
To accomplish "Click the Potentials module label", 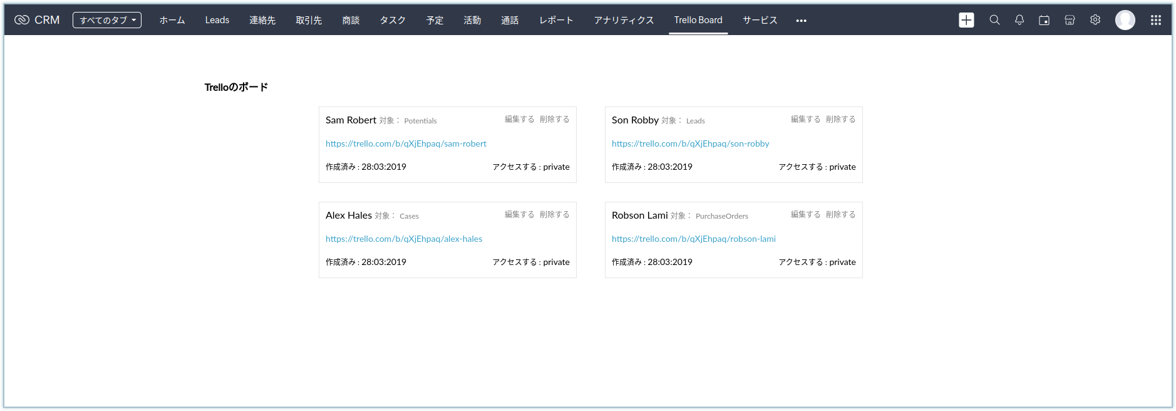I will click(x=420, y=121).
